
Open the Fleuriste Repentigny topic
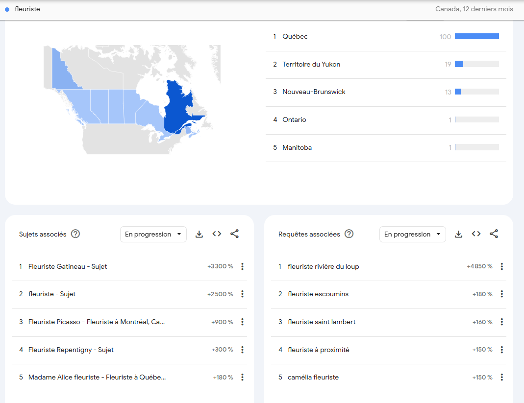pos(71,350)
